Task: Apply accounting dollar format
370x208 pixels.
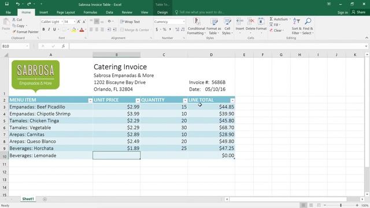Action: coord(157,29)
